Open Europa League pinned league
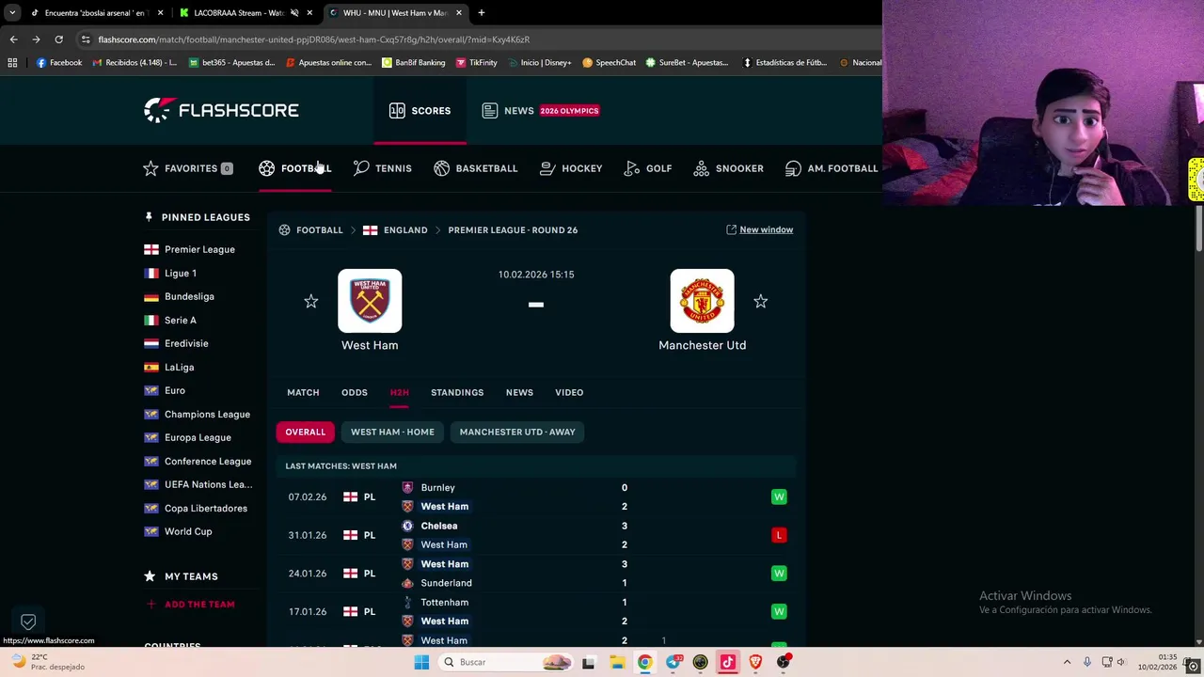Screen dimensions: 1204x677 click(x=198, y=437)
